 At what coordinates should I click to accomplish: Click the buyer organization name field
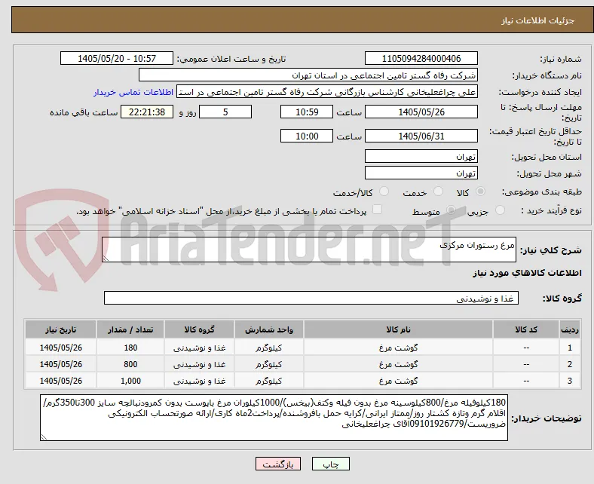click(308, 75)
